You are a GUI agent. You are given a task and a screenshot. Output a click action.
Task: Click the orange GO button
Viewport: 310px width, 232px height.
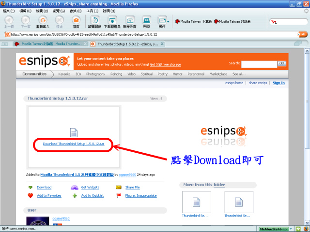pos(302,34)
